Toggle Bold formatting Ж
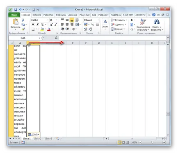 point(33,25)
